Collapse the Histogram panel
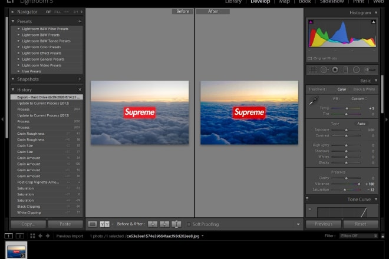Viewport: 389px width, 259px height. [x=376, y=12]
